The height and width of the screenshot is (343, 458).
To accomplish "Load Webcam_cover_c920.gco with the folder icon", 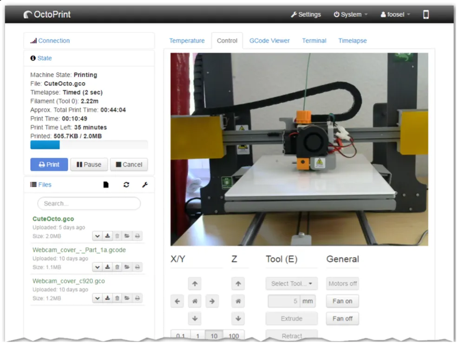I will pos(127,298).
